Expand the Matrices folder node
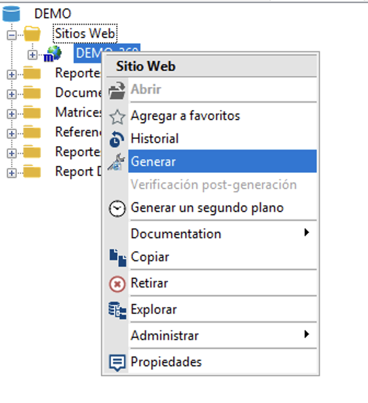The image size is (368, 403). (x=12, y=114)
